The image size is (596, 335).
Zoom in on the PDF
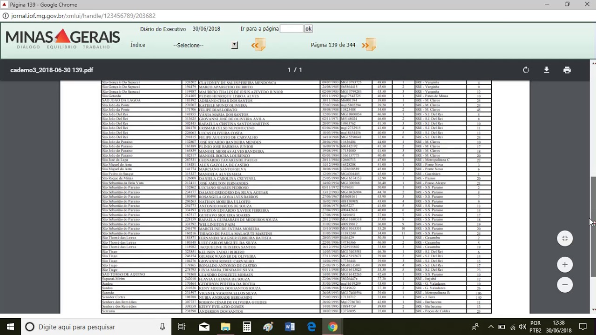tap(565, 265)
